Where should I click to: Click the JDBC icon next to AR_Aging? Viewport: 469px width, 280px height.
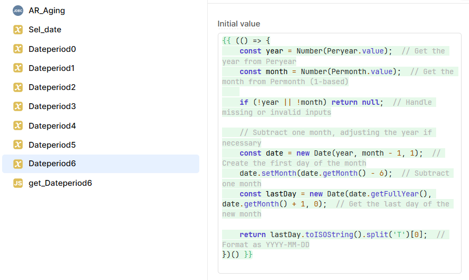(18, 11)
